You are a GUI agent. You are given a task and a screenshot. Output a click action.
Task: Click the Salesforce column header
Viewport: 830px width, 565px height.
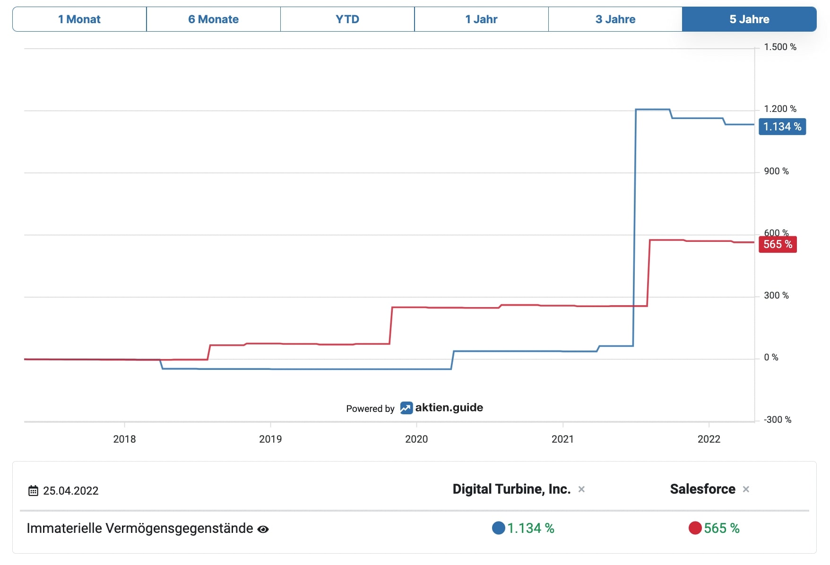click(x=702, y=489)
